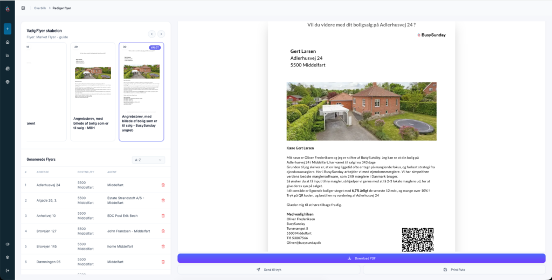Click the Print Rute button
The image size is (552, 280).
click(x=454, y=269)
